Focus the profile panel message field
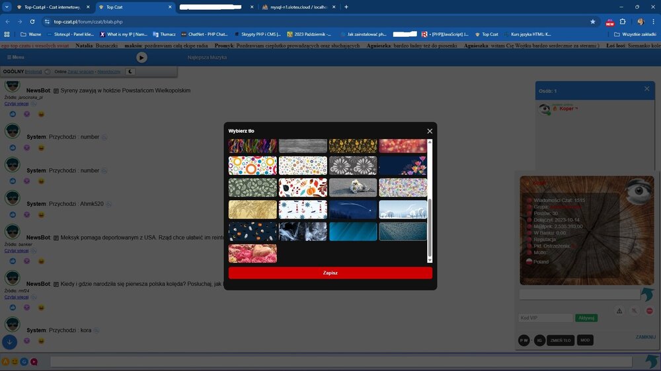Image resolution: width=661 pixels, height=371 pixels. 580,294
